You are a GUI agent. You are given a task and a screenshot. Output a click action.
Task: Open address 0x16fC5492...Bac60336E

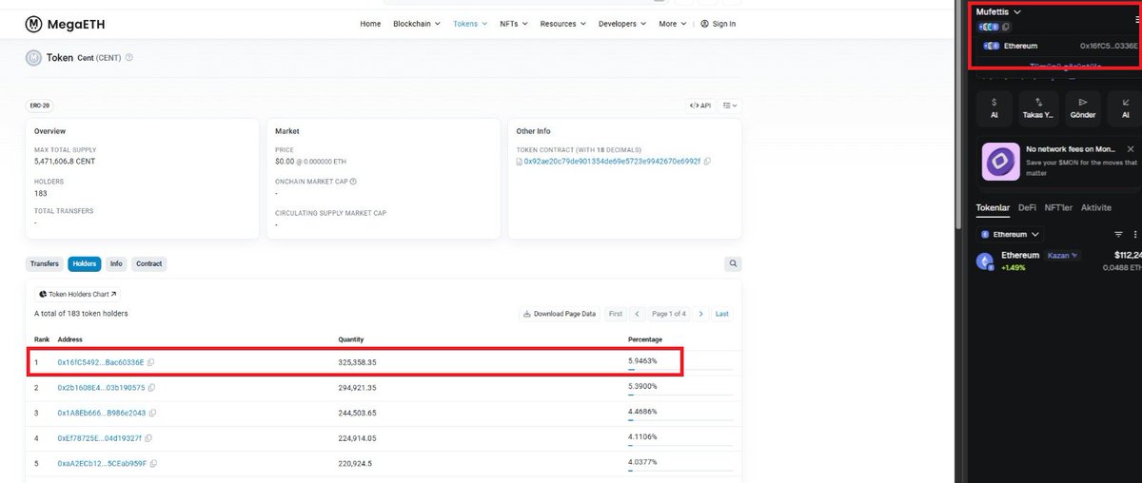(x=101, y=362)
